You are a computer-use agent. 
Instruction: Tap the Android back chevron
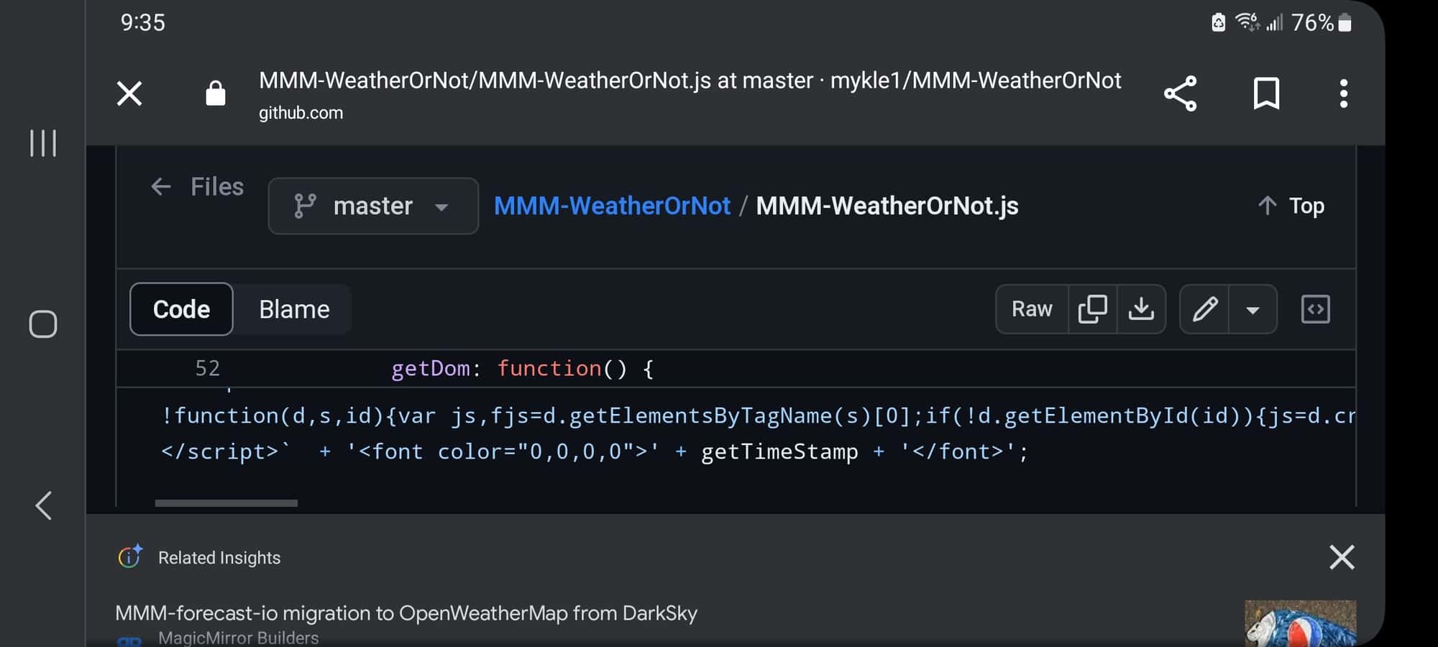43,505
